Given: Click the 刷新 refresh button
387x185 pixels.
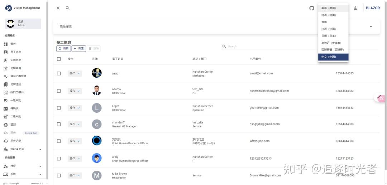Looking at the screenshot, I should (x=63, y=49).
